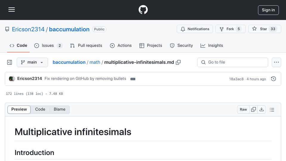The width and height of the screenshot is (286, 161).
Task: Click the Issues count badge 2
Action: click(x=60, y=45)
